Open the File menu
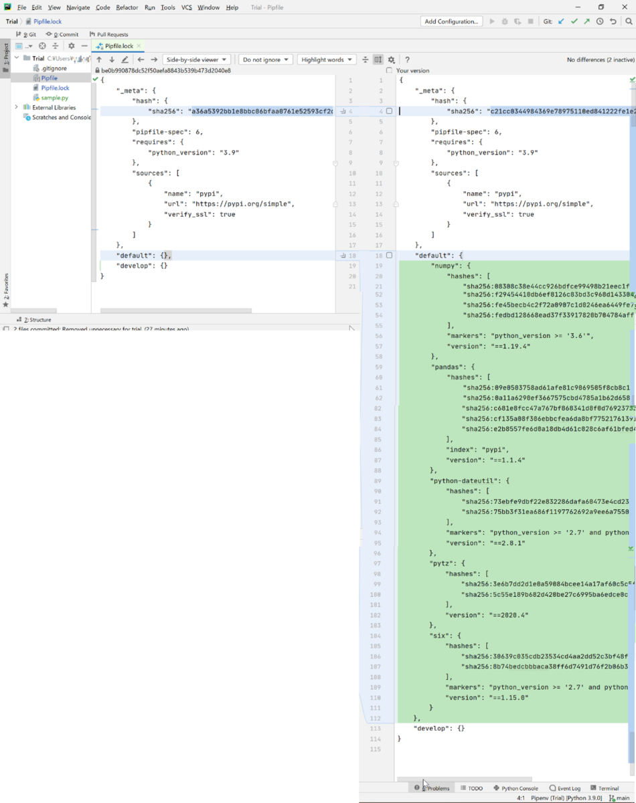 (x=22, y=7)
